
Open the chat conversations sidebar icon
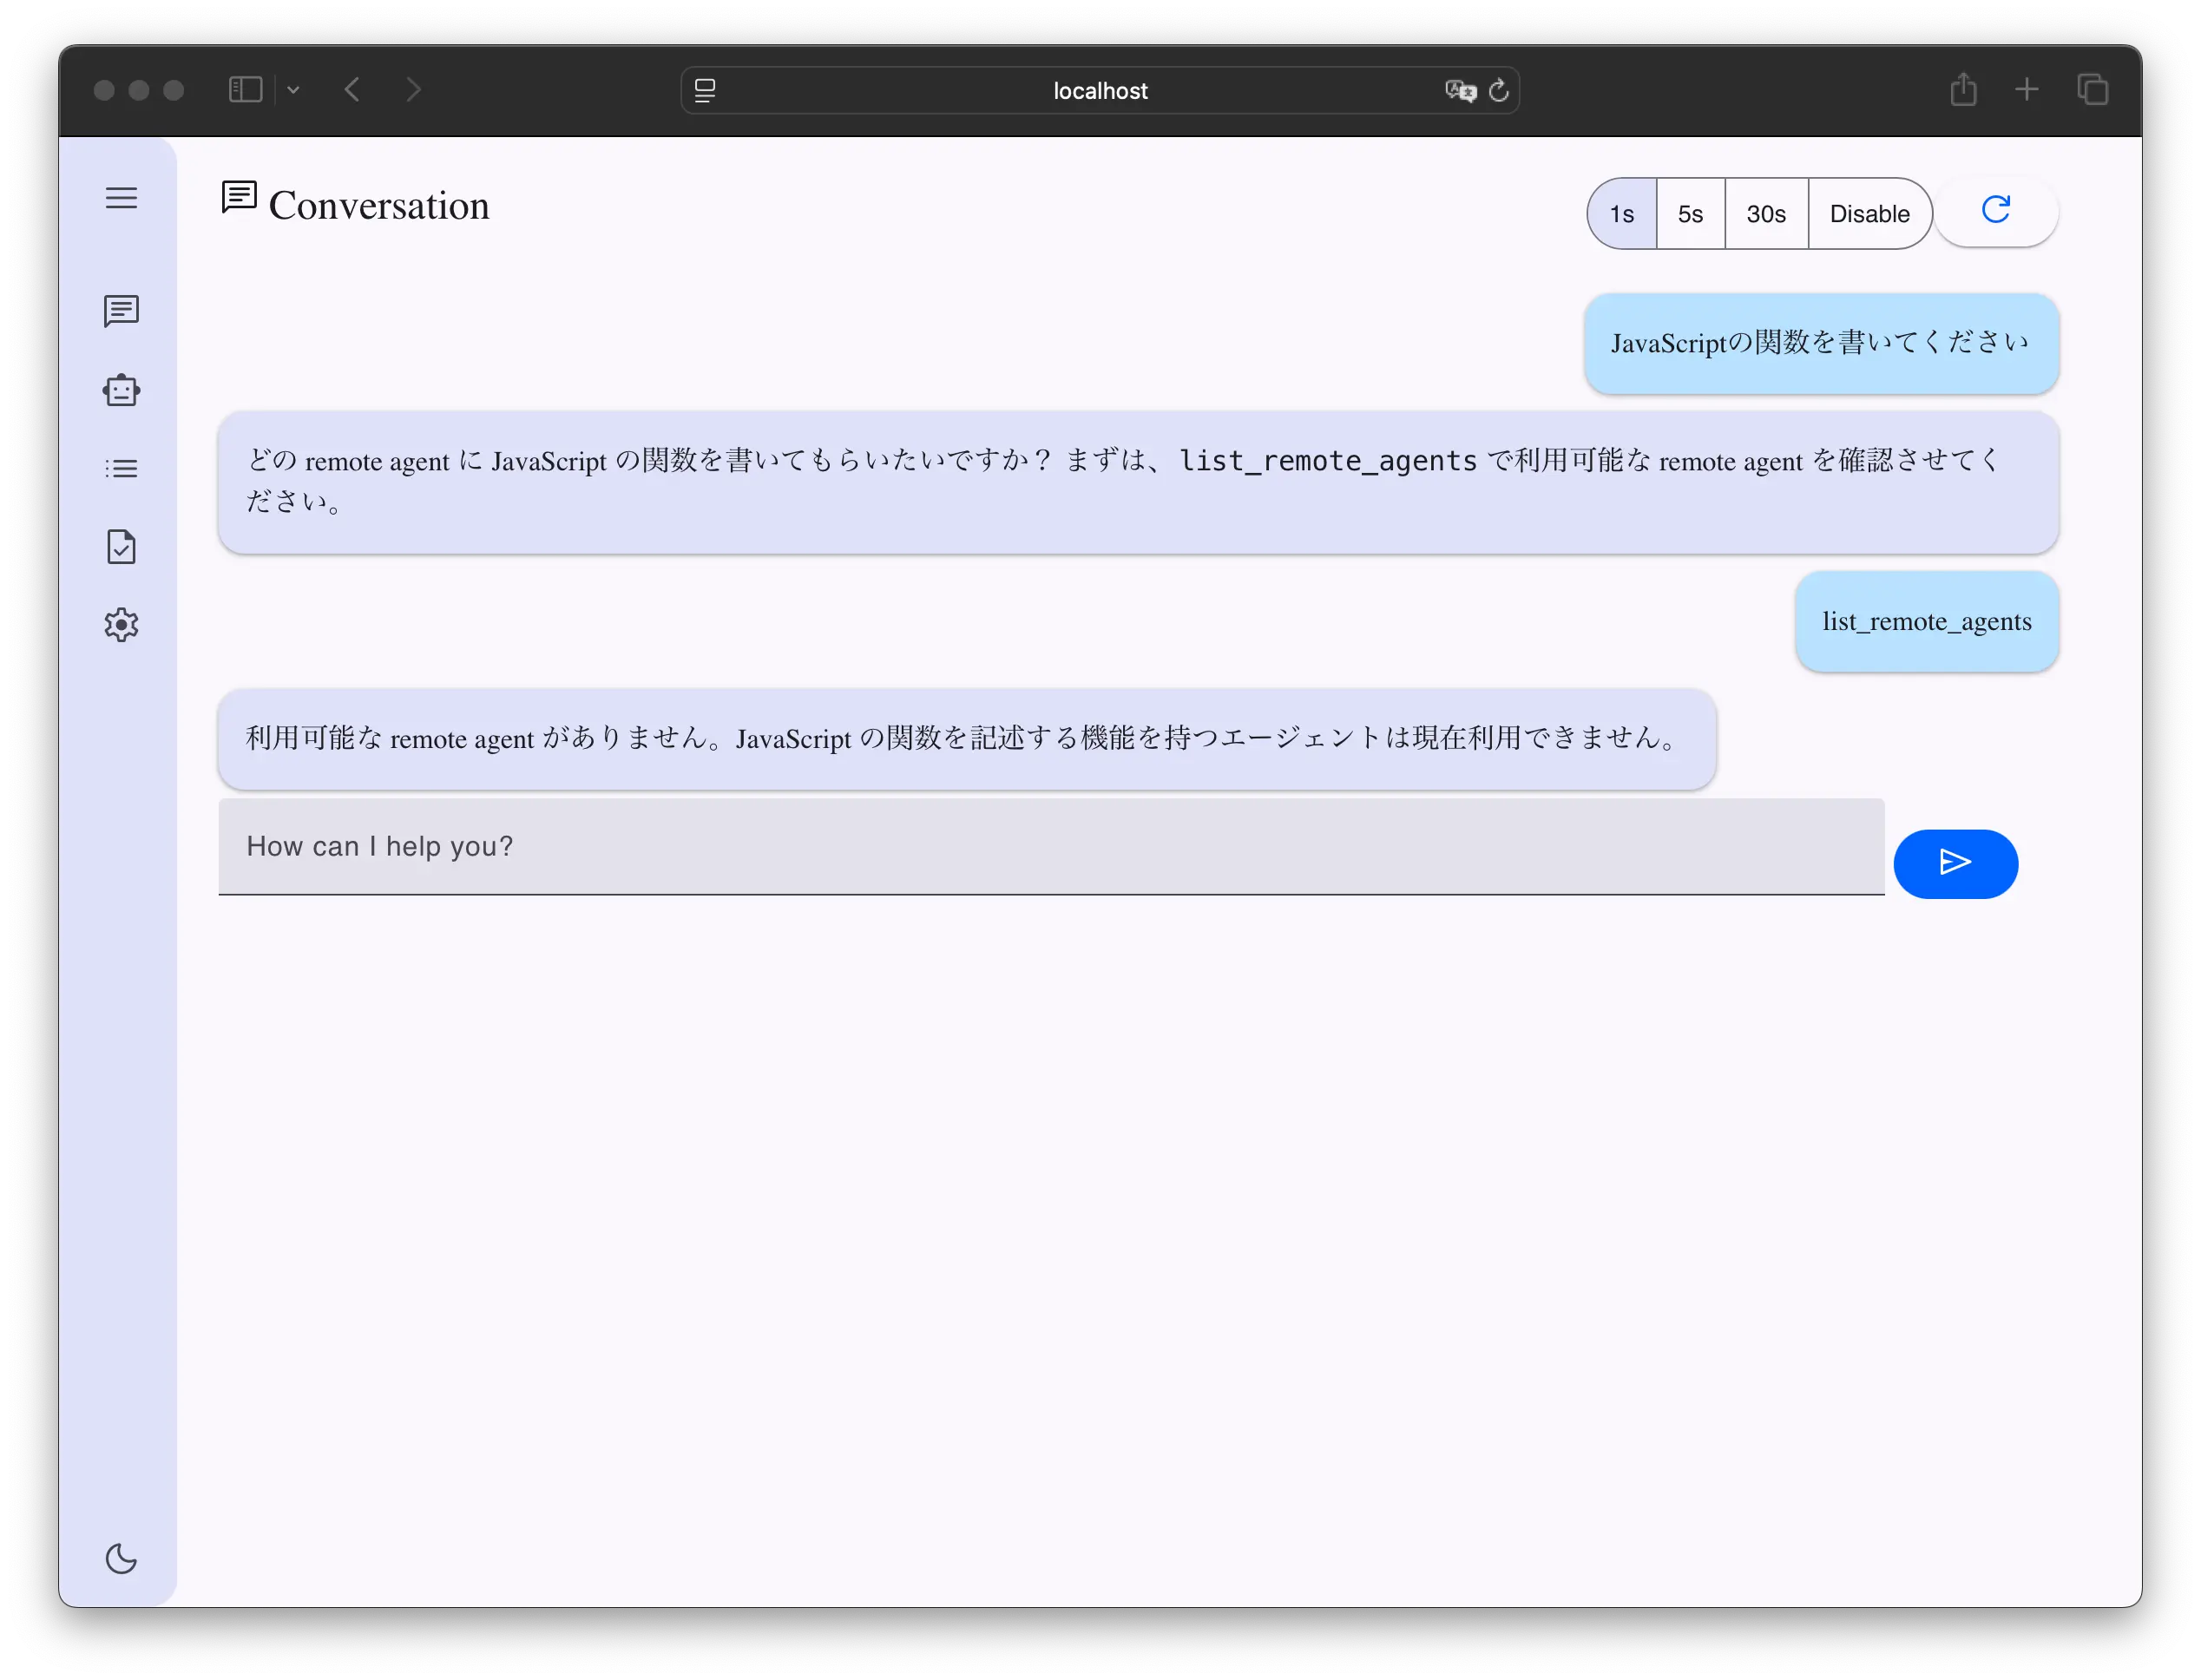point(121,311)
